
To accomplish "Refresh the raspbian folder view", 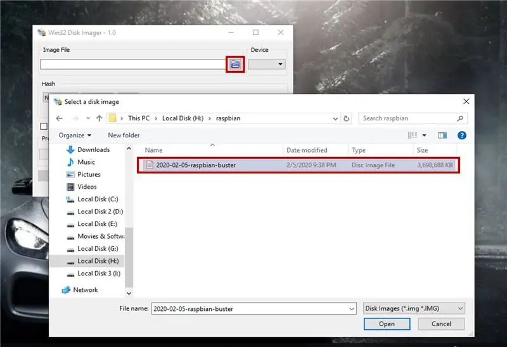I will tap(346, 118).
